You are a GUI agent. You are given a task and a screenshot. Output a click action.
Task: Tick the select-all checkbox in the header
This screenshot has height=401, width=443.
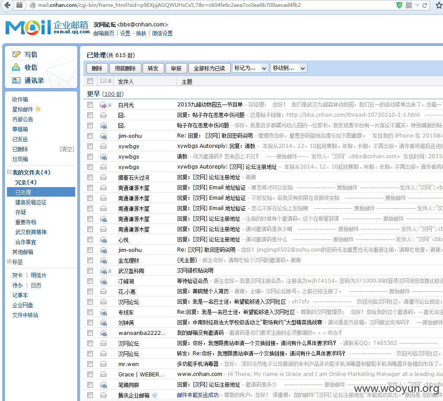pos(90,81)
